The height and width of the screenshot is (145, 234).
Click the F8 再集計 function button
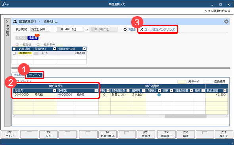click(x=146, y=134)
